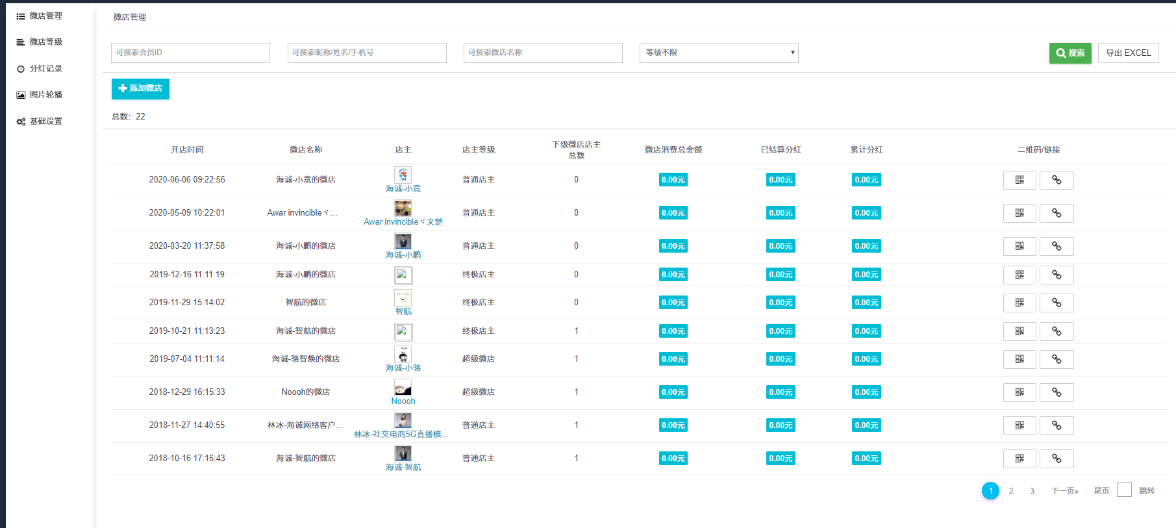
Task: Open owner link 海诚-智航
Action: click(x=403, y=468)
